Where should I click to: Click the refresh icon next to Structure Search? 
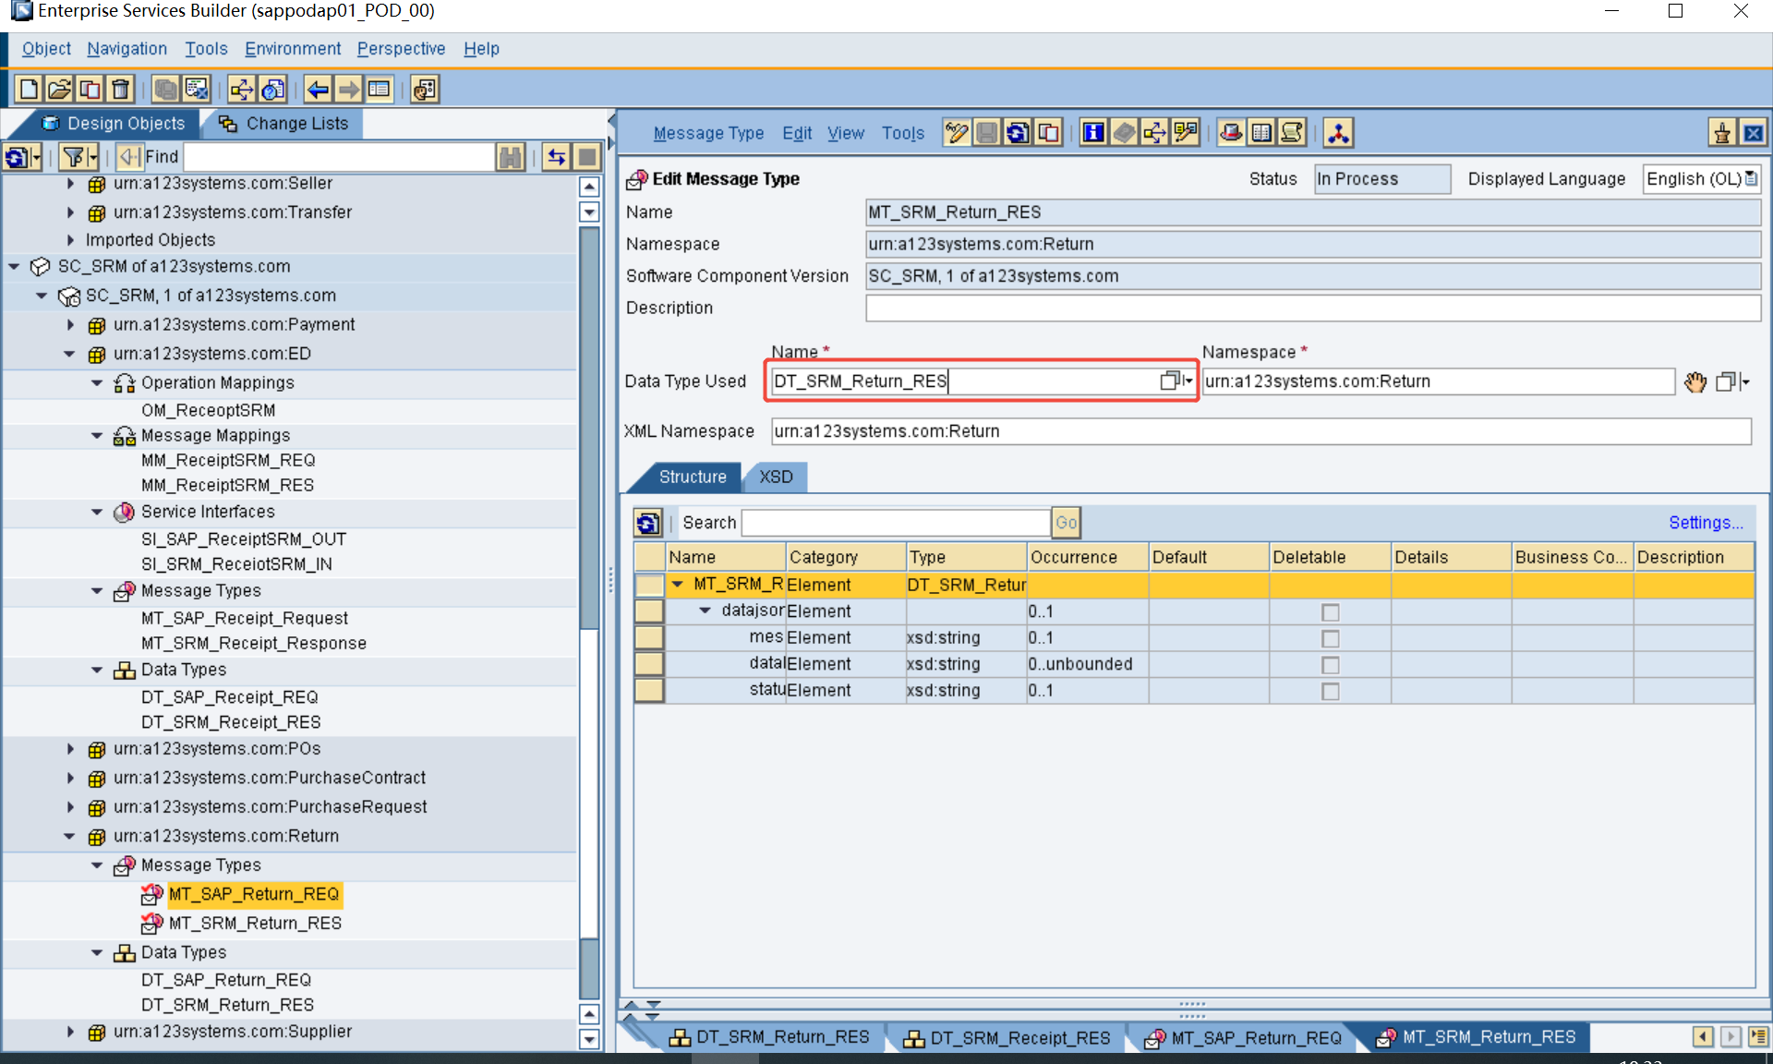click(648, 523)
